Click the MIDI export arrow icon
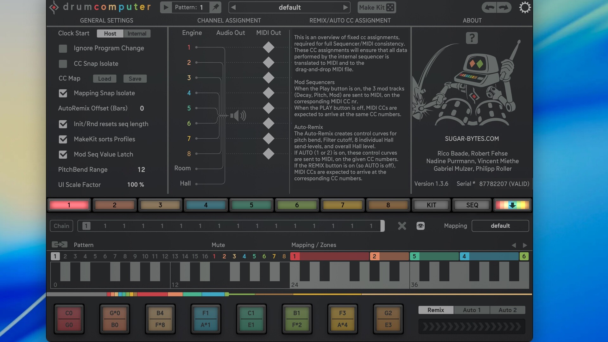Screen dimensions: 608x342 pyautogui.click(x=60, y=244)
